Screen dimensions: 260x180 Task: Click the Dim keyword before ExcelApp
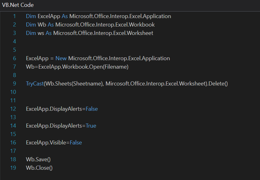(x=31, y=16)
